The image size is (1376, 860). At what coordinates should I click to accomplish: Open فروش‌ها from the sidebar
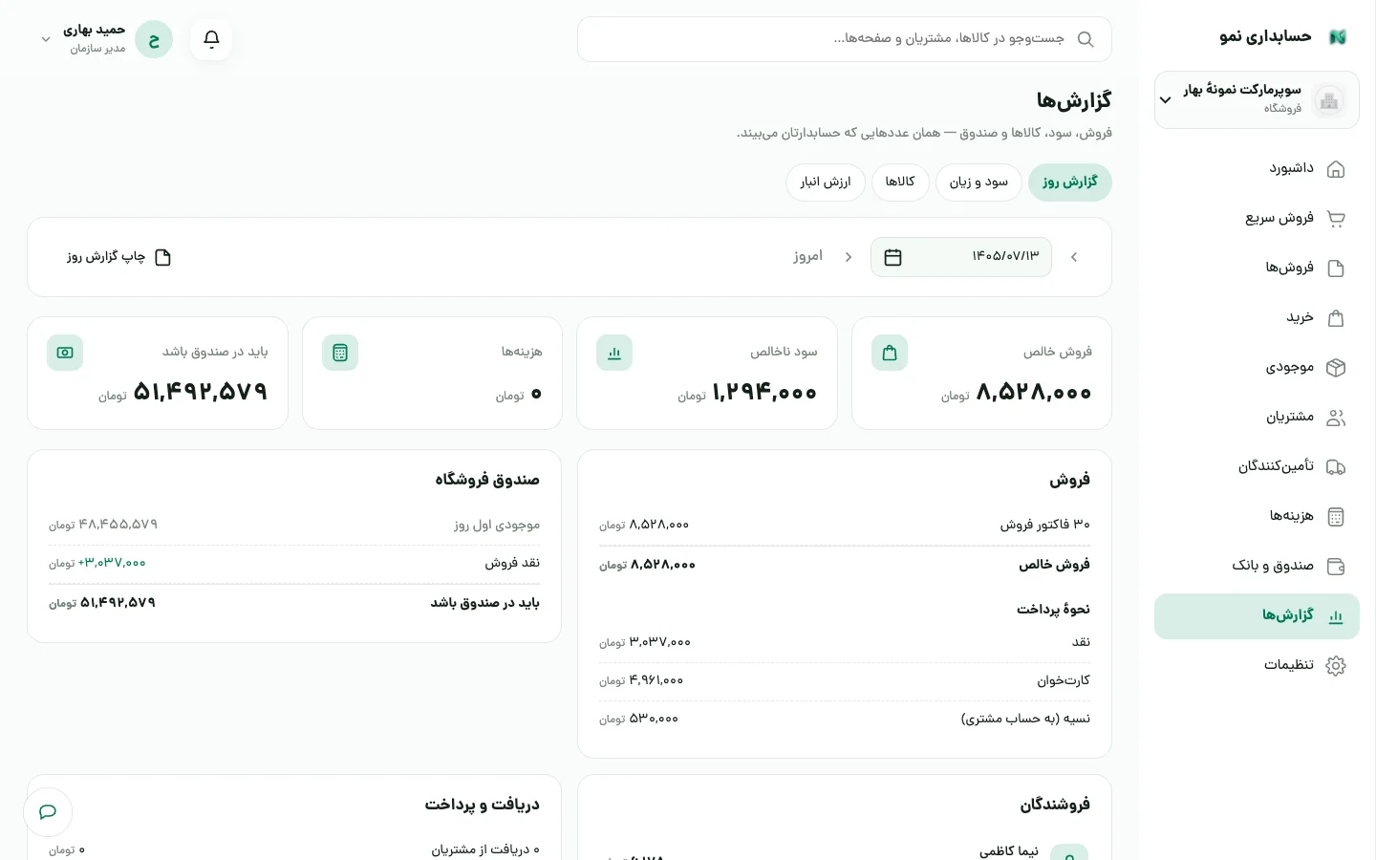point(1257,269)
